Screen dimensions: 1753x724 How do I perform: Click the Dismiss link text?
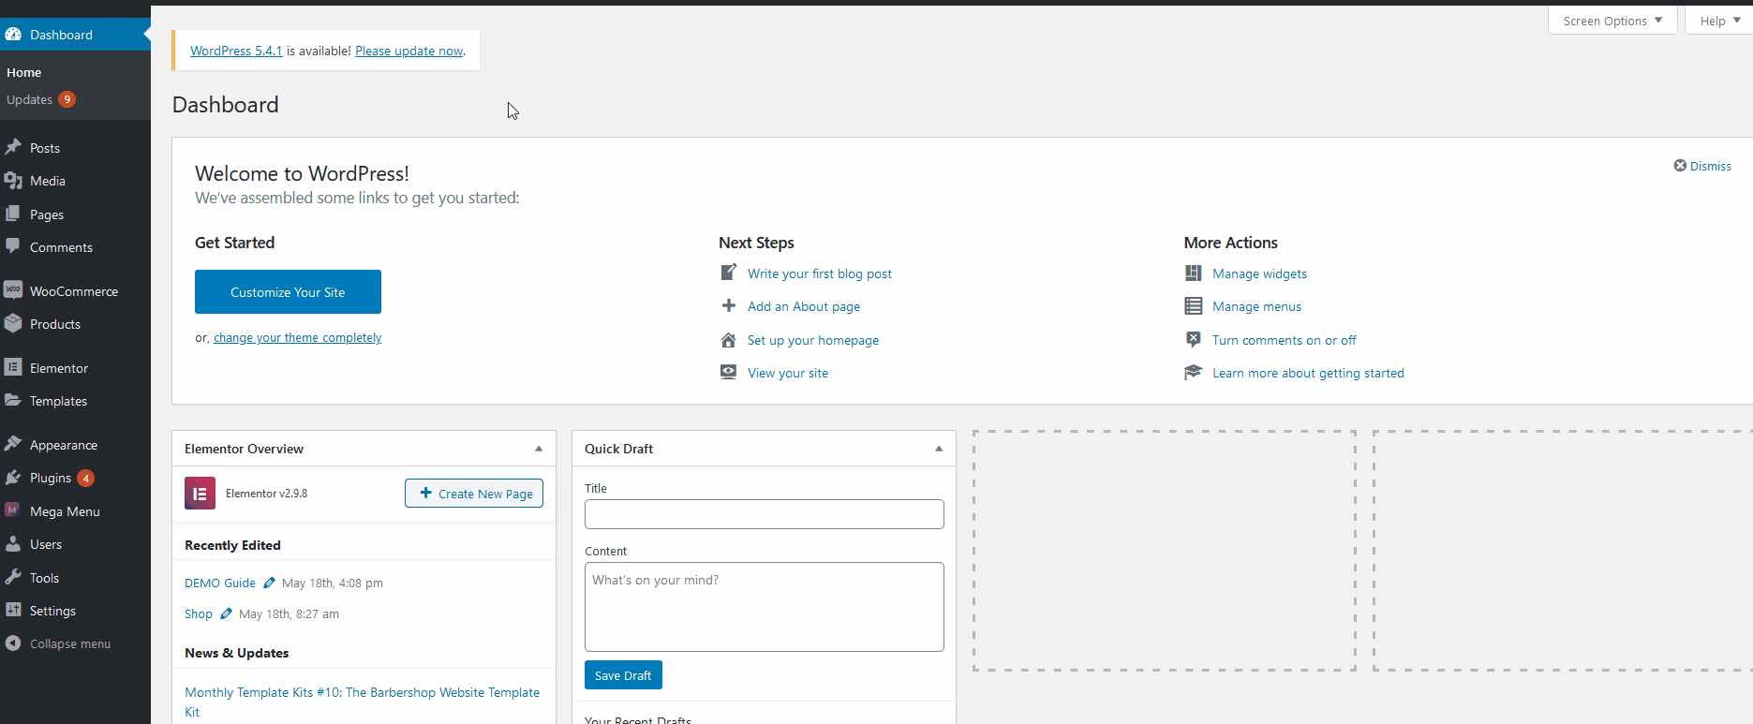(1711, 166)
